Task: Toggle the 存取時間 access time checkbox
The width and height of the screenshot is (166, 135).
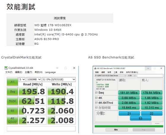Action: tap(96, 108)
